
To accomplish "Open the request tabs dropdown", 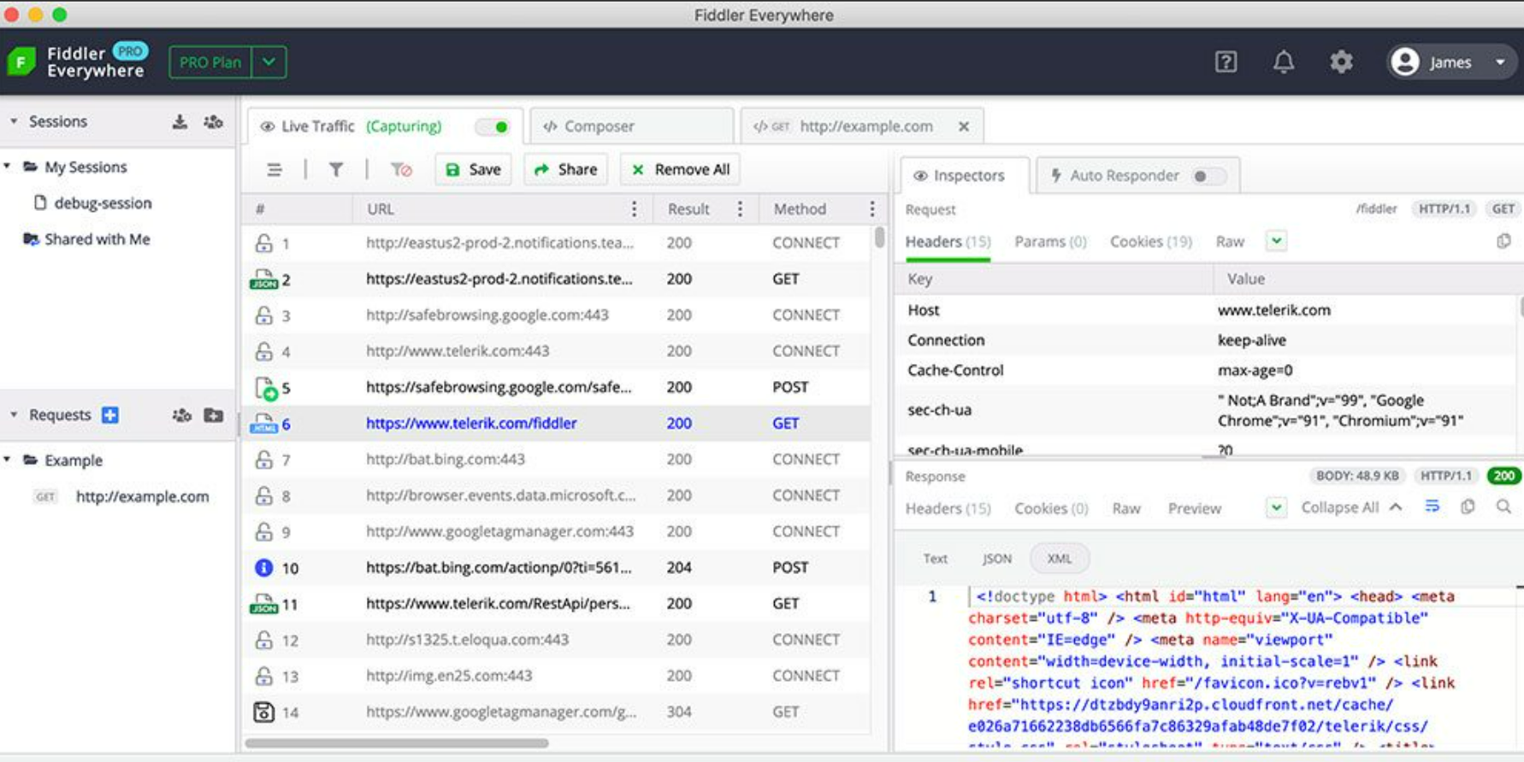I will coord(1276,241).
